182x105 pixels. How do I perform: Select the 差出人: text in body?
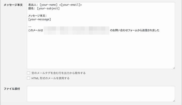tap(33, 5)
